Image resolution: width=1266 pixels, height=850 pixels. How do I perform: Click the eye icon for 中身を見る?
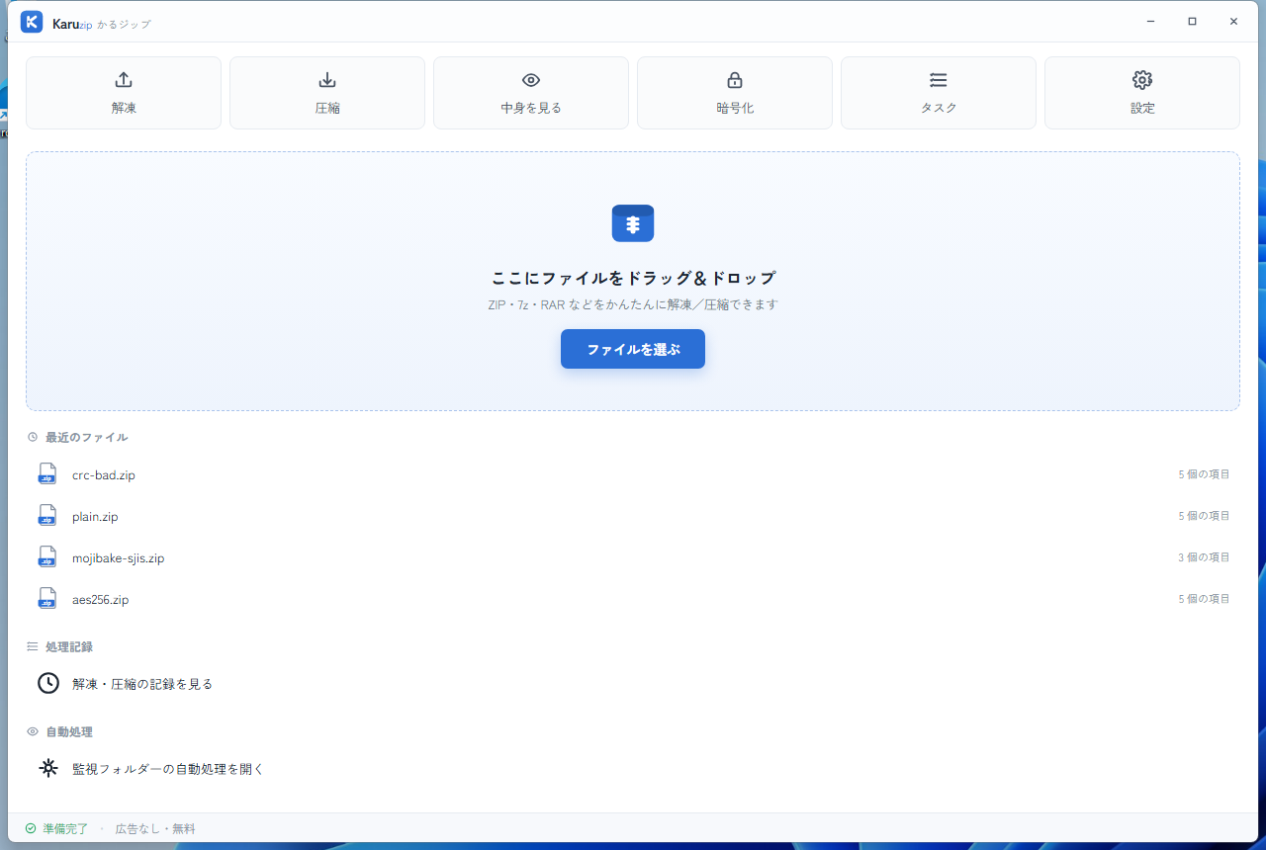(x=531, y=80)
